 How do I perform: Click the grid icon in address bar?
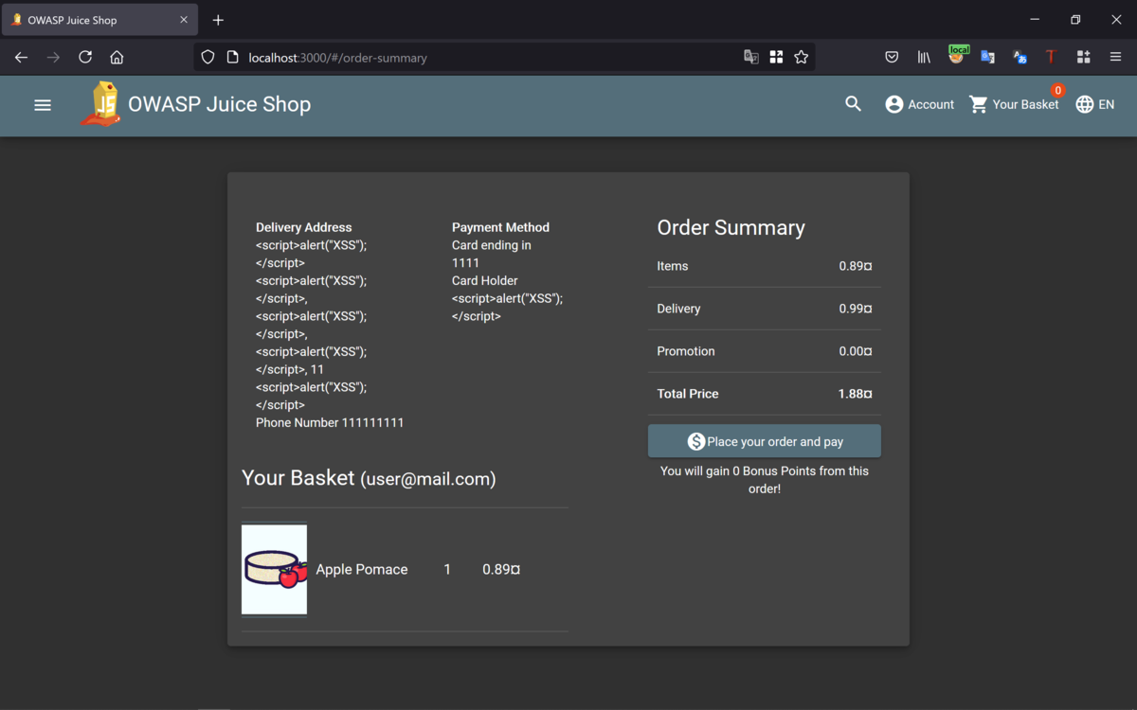point(776,57)
